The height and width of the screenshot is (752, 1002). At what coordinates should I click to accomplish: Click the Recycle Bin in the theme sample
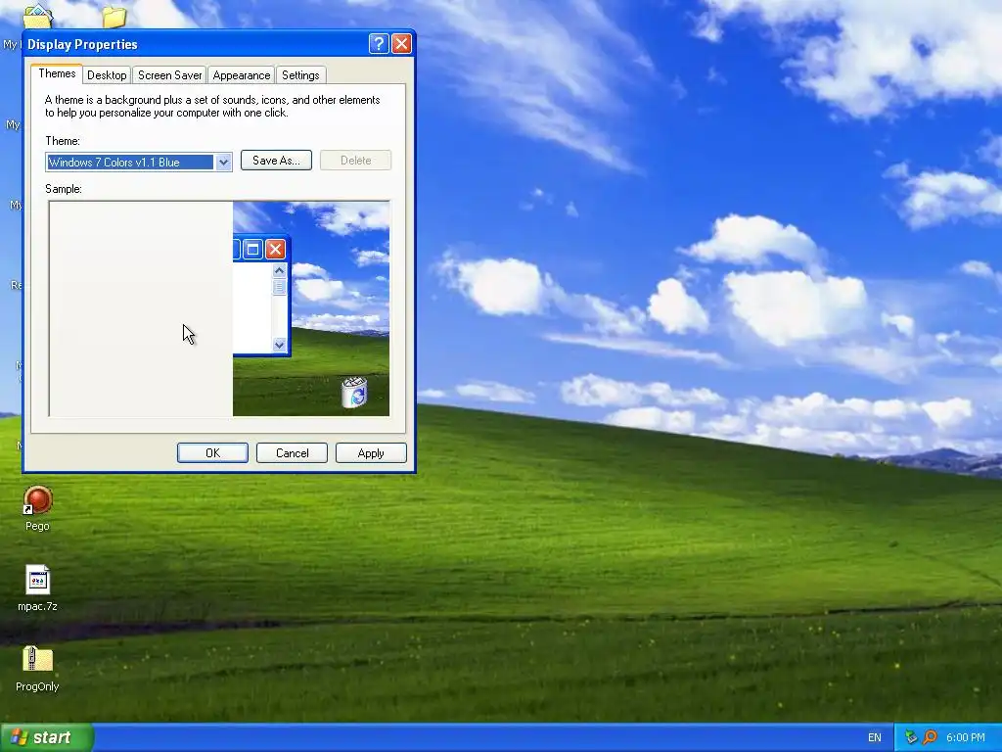[x=354, y=392]
